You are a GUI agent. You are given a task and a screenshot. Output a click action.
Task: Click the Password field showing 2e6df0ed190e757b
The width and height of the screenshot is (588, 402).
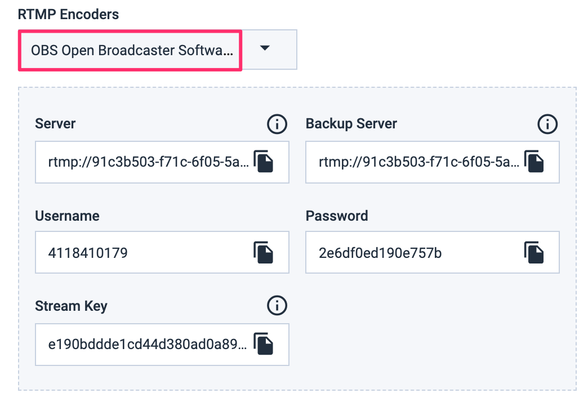point(411,252)
